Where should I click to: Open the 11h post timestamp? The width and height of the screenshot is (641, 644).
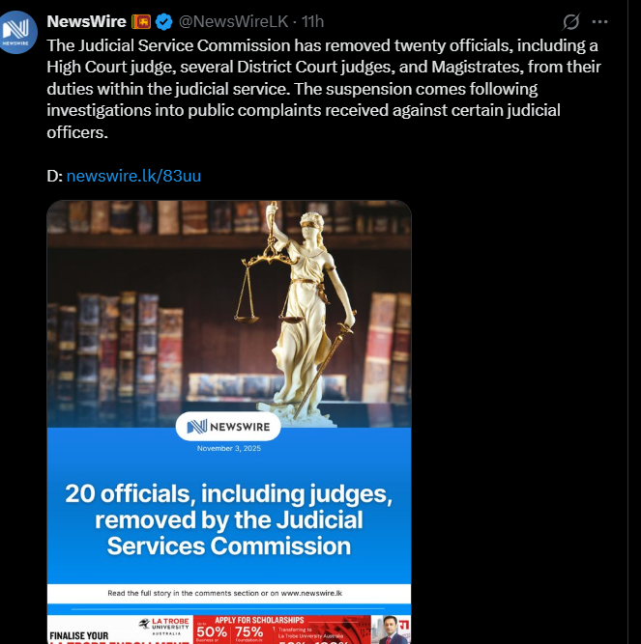coord(312,22)
